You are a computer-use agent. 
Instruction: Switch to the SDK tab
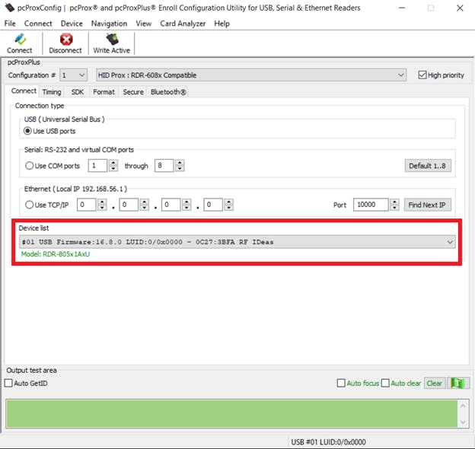78,92
